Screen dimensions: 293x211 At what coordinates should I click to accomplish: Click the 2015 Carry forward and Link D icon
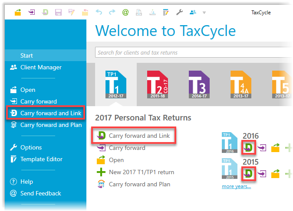point(249,174)
